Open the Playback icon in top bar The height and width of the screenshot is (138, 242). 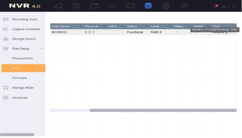(x=76, y=6)
